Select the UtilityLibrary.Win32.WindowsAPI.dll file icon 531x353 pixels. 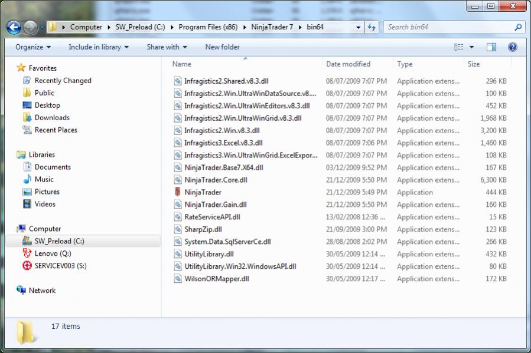[x=177, y=266]
